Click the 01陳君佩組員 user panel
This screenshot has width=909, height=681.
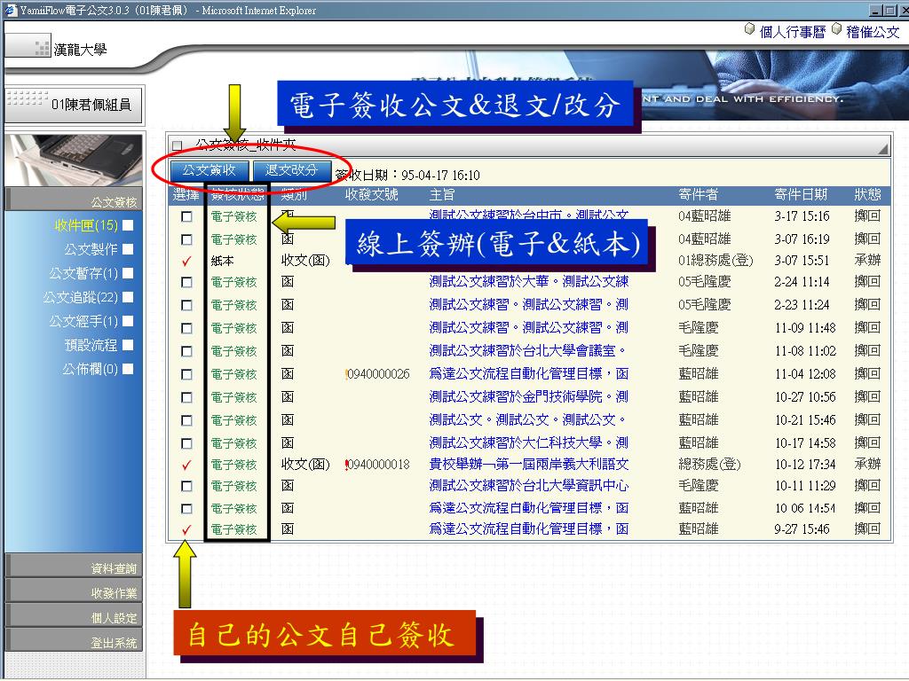75,105
